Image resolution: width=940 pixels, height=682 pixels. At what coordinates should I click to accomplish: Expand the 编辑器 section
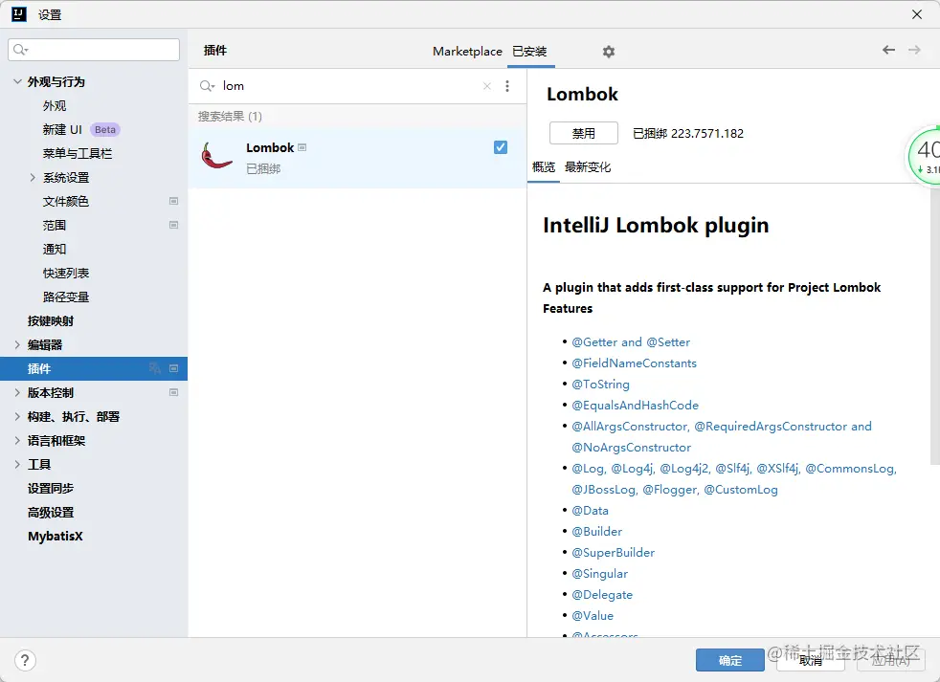point(17,344)
